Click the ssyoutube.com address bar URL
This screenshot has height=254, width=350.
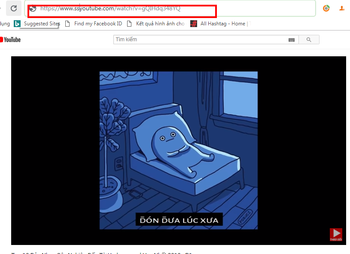click(110, 9)
